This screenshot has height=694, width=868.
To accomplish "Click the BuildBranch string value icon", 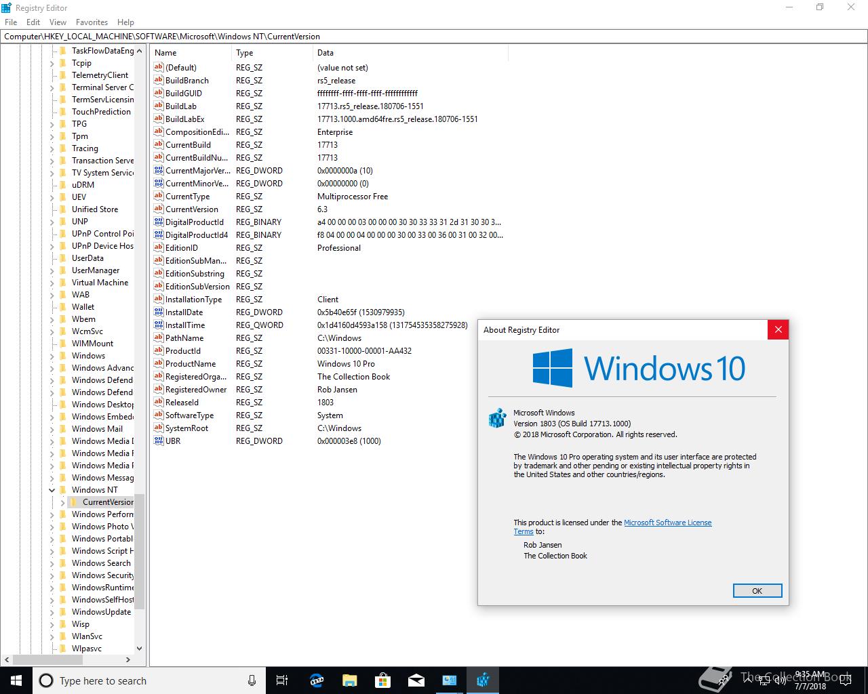I will pos(159,80).
